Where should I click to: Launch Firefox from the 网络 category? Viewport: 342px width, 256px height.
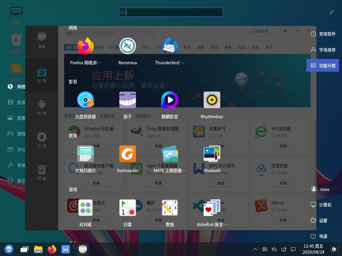tap(85, 46)
